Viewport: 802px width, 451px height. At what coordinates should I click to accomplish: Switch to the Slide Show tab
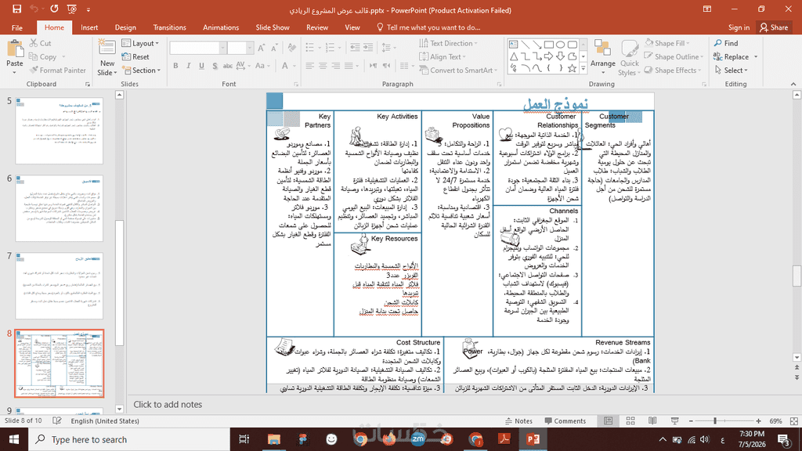pos(273,27)
